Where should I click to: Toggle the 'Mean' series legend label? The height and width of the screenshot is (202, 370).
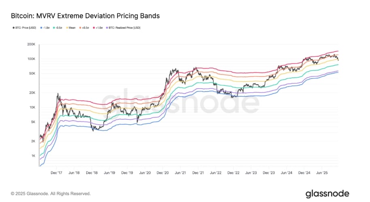(72, 28)
